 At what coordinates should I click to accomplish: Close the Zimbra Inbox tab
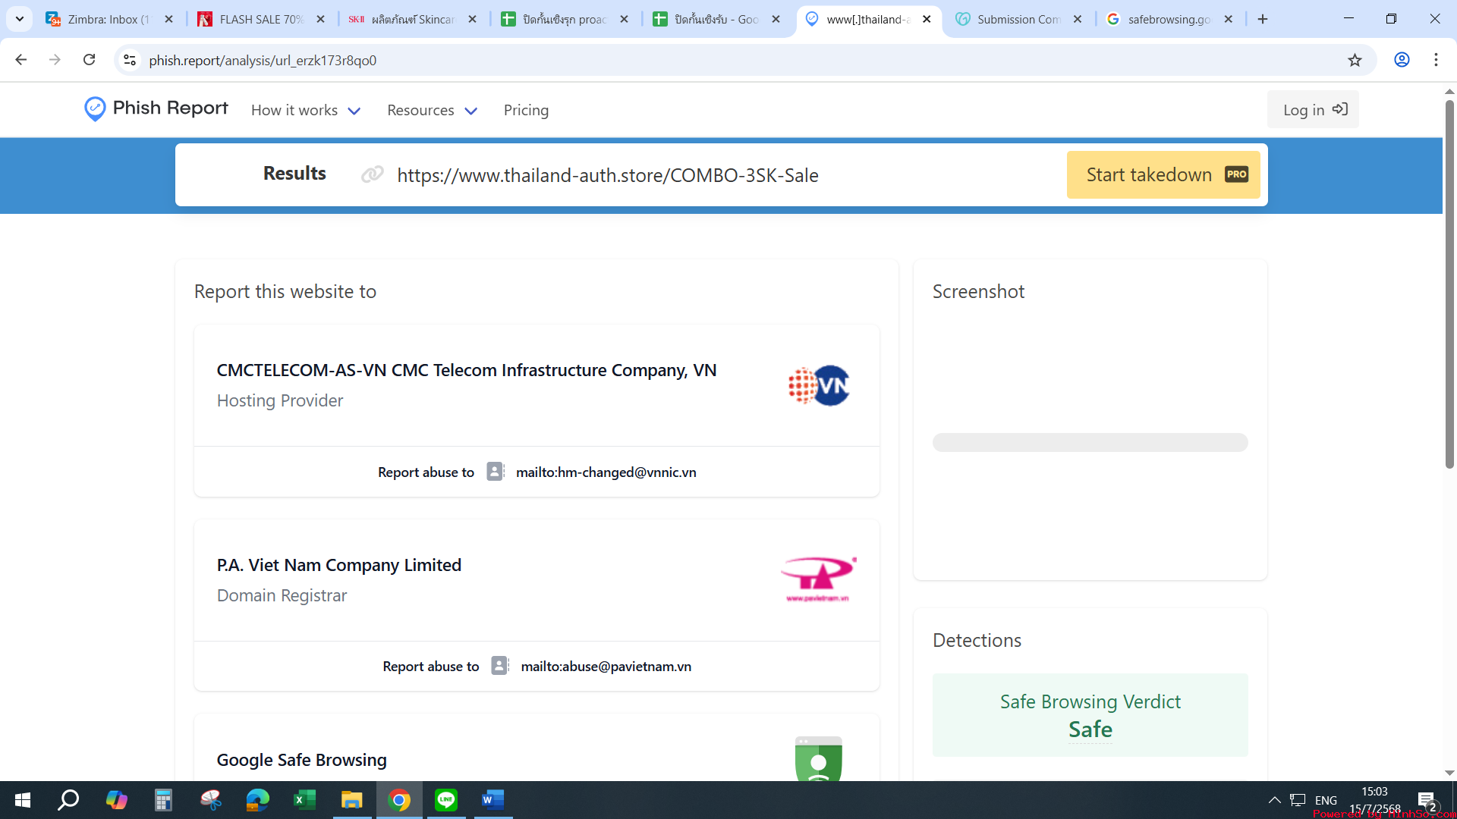click(x=168, y=19)
